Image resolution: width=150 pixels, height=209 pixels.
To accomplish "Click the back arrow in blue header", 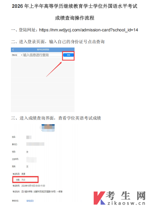I will point(13,50).
